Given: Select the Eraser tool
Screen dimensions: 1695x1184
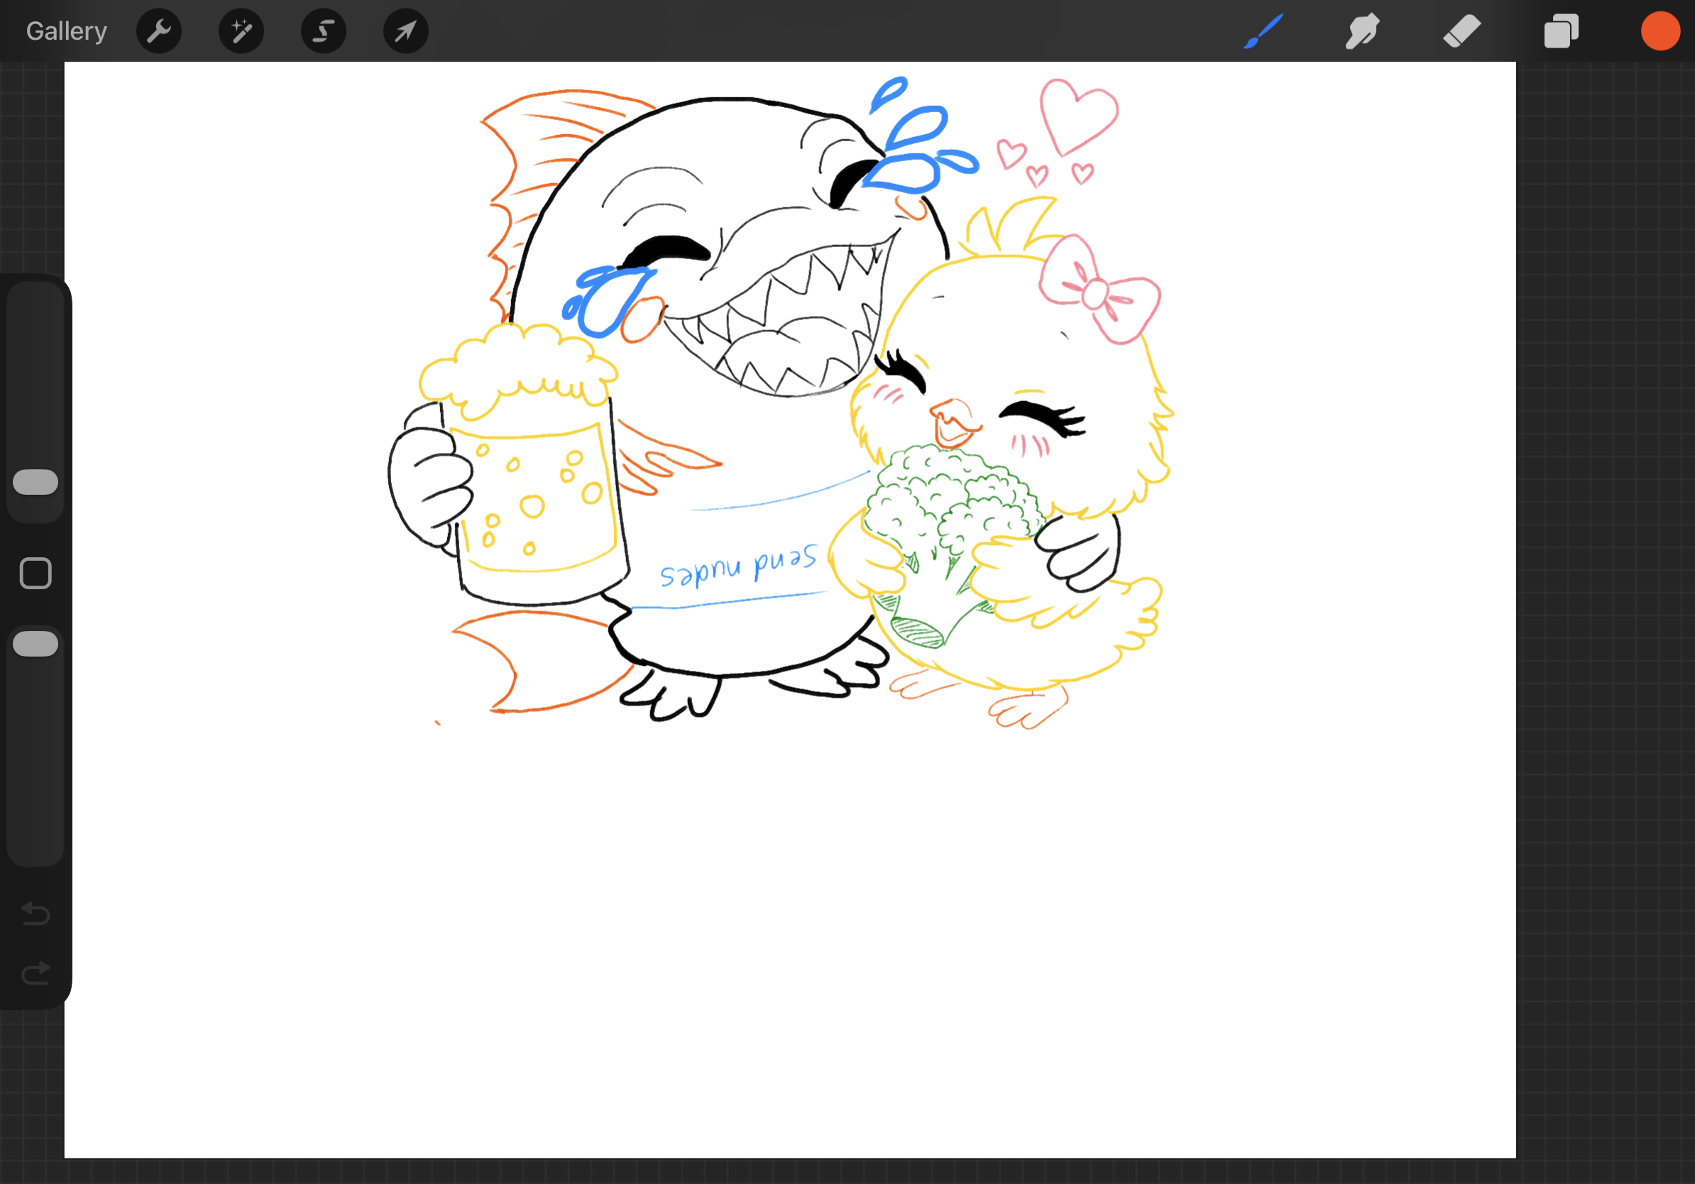Looking at the screenshot, I should pos(1461,31).
